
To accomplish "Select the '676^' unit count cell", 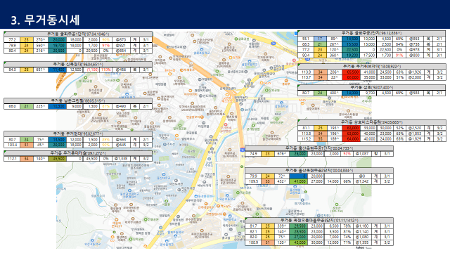I will point(282,154).
